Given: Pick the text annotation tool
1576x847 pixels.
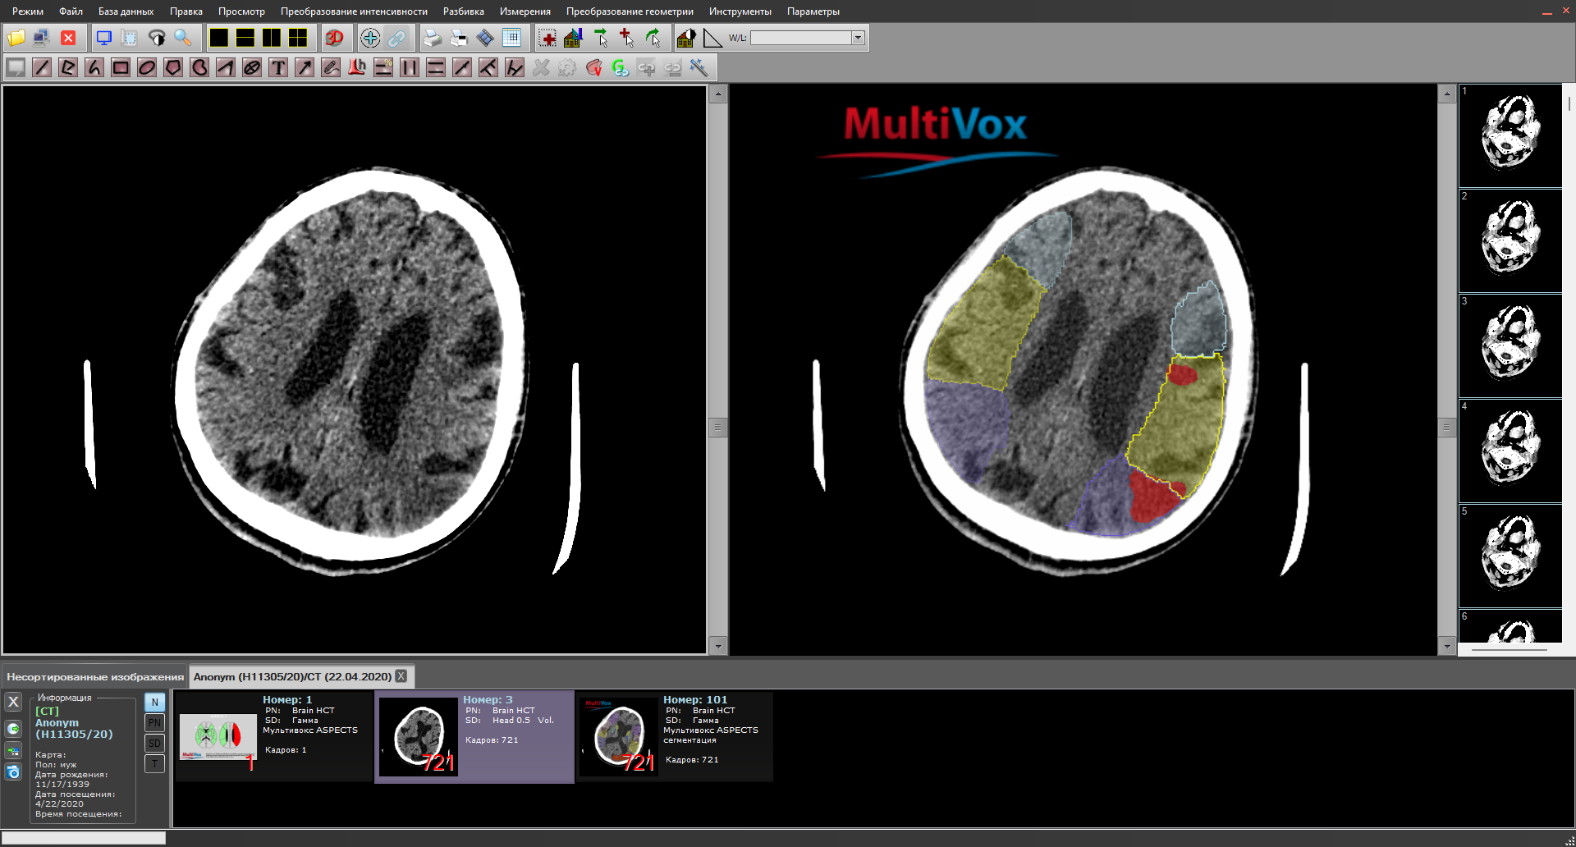Looking at the screenshot, I should (278, 68).
